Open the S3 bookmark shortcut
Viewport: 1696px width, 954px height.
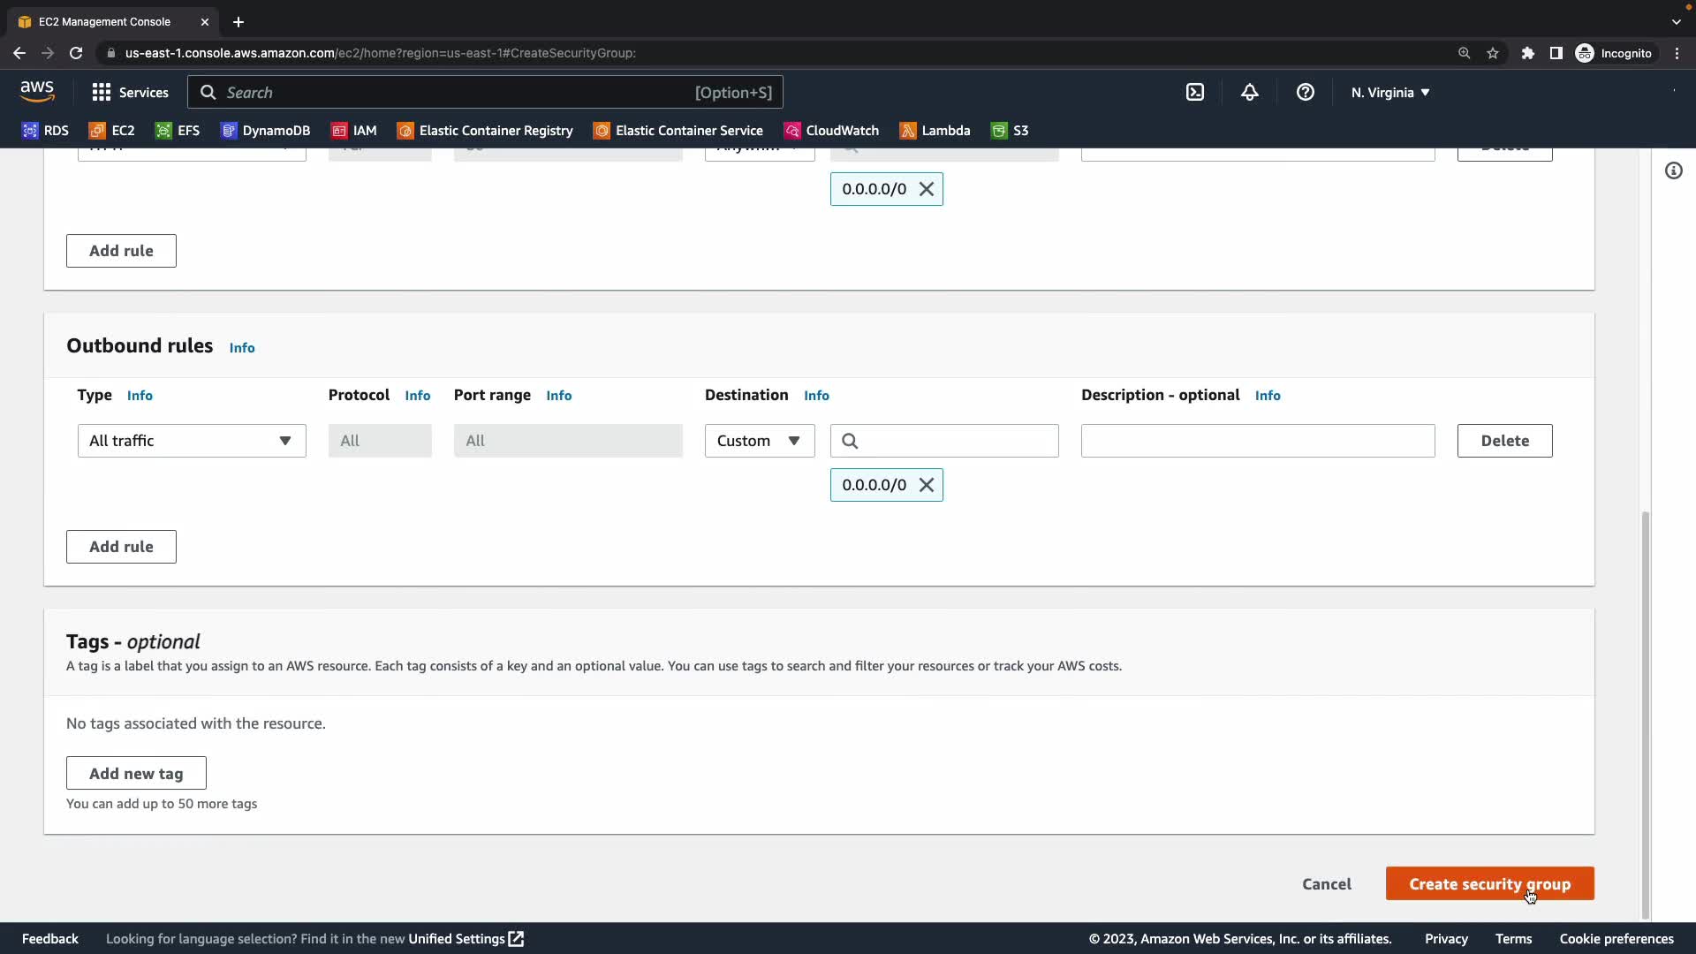click(x=1010, y=131)
